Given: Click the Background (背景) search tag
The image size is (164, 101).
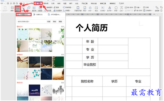Looking at the screenshot, I should 60,22.
